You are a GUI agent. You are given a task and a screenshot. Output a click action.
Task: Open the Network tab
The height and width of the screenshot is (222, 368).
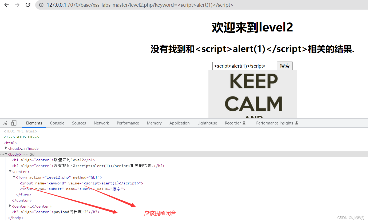101,123
